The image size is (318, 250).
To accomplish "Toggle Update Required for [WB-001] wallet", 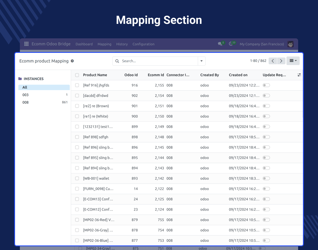I will click(266, 178).
